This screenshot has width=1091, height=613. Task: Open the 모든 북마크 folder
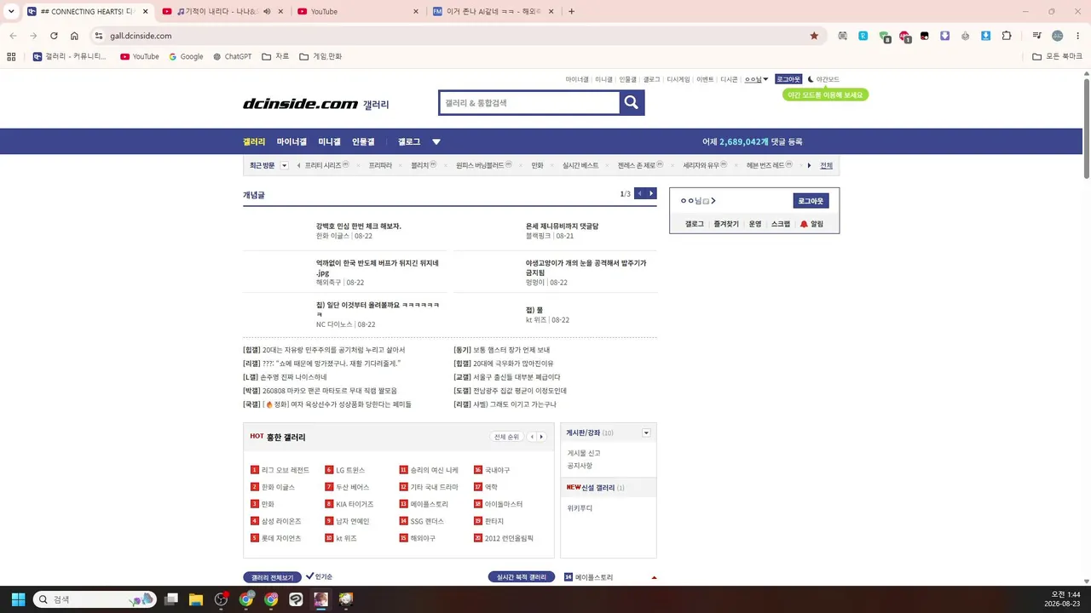pos(1057,56)
